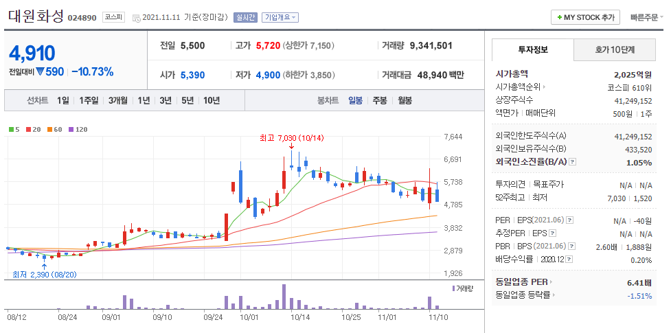
Task: Open help icon beside PER EPS(2021.06)
Action: [x=569, y=220]
